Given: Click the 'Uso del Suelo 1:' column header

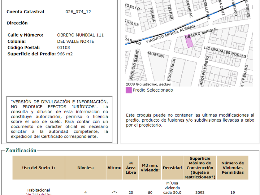Looking at the screenshot, I should 38,168.
